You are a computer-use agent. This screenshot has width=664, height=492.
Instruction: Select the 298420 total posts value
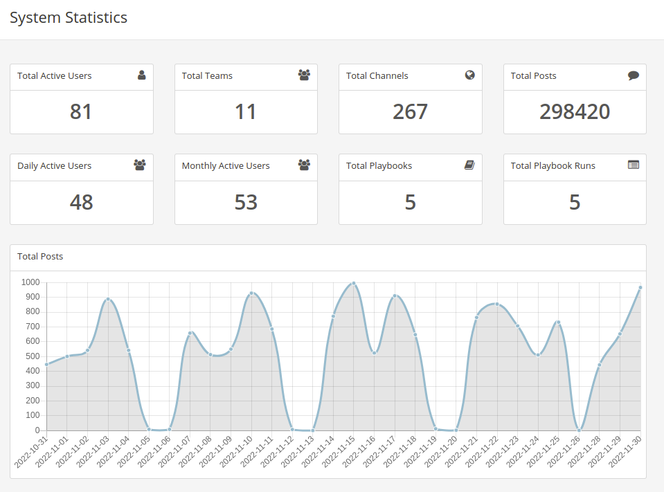pyautogui.click(x=575, y=111)
